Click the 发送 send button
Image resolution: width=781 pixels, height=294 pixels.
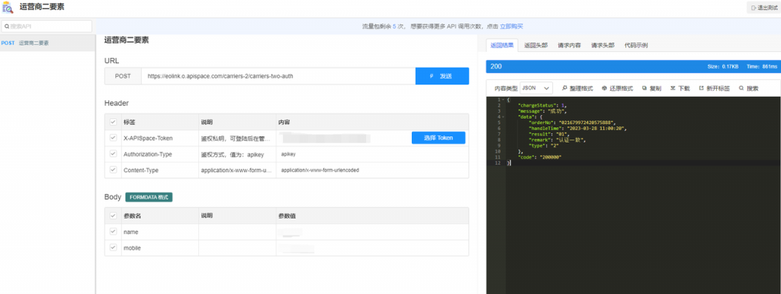(442, 76)
